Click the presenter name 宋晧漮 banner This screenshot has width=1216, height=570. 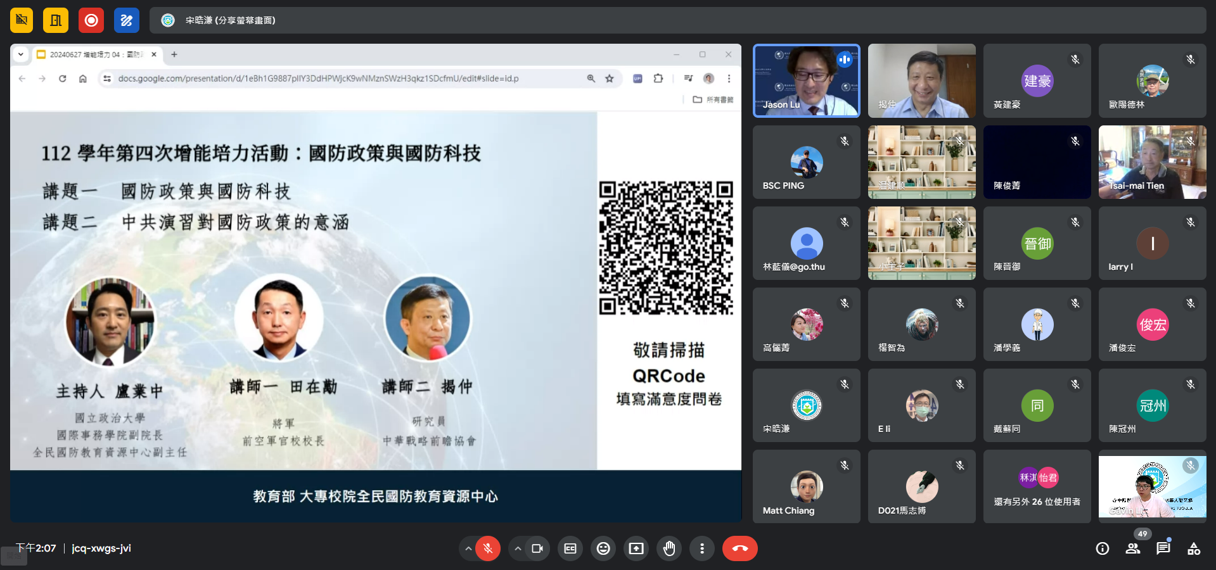(678, 20)
